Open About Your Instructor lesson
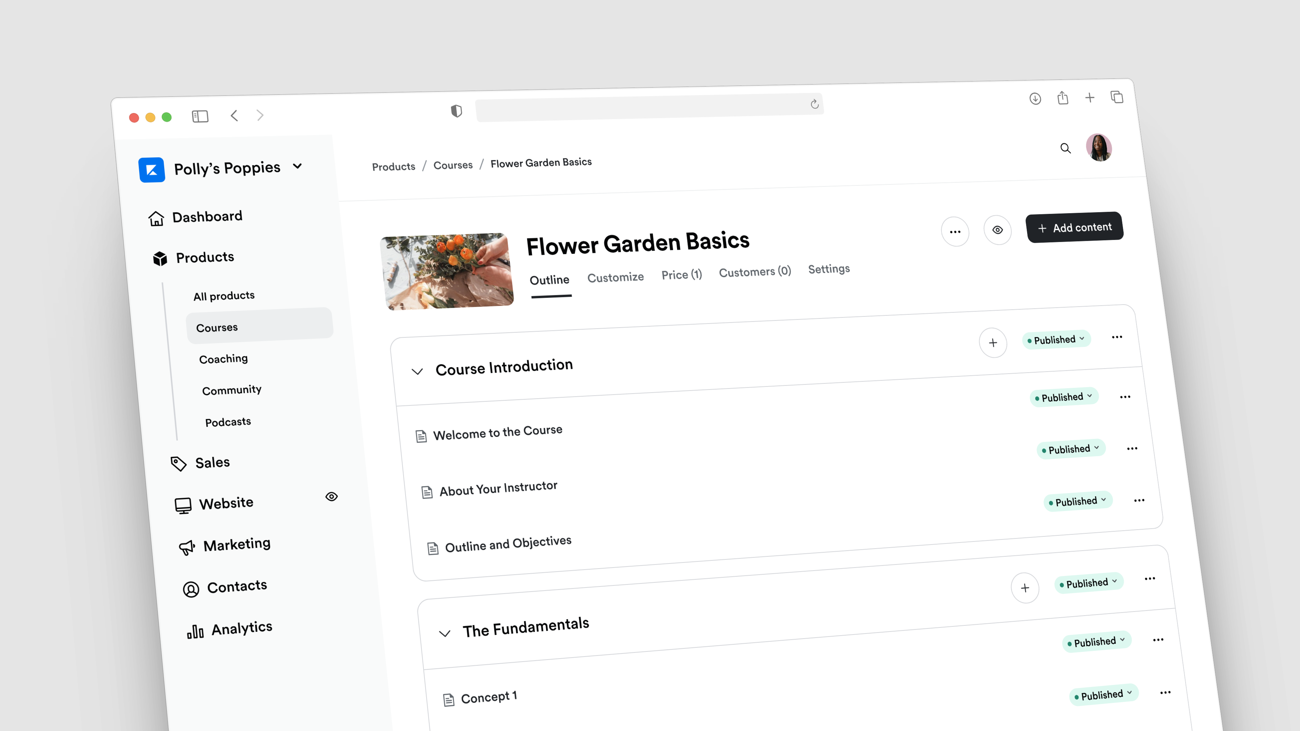1300x731 pixels. pyautogui.click(x=499, y=489)
